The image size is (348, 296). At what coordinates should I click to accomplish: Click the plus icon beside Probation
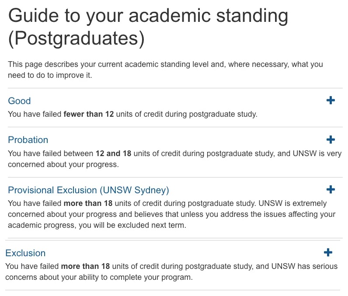point(331,139)
